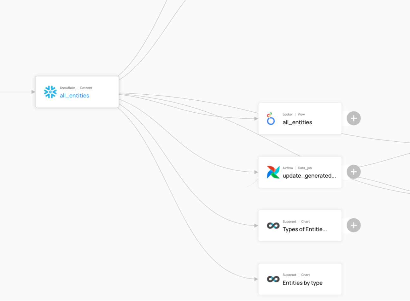Click the Dataset subtype label on Snowflake node

click(x=86, y=88)
